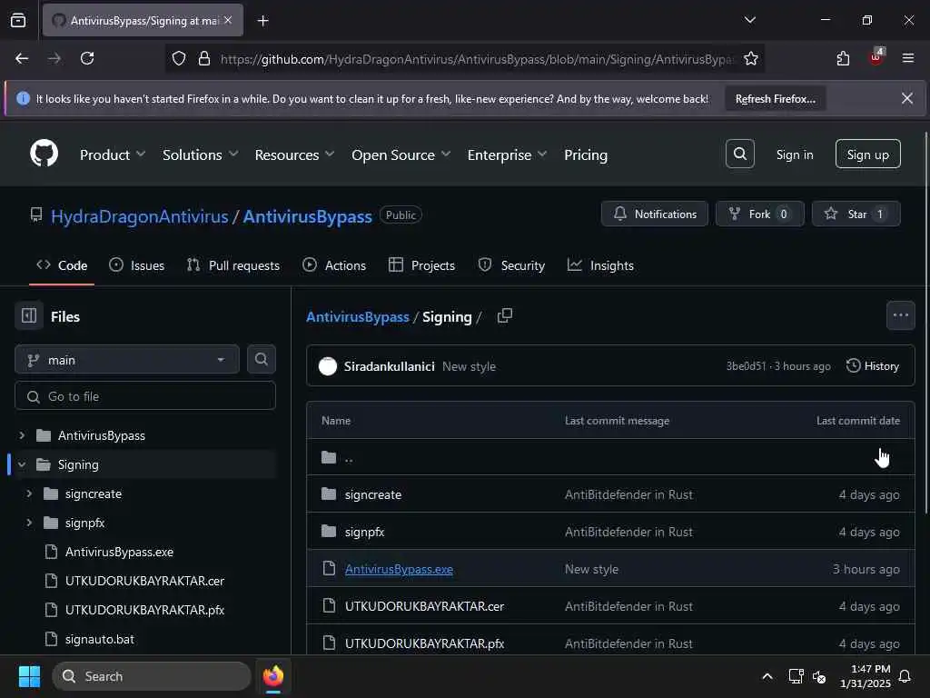Open the main branch selector dropdown
This screenshot has width=930, height=698.
click(x=127, y=360)
